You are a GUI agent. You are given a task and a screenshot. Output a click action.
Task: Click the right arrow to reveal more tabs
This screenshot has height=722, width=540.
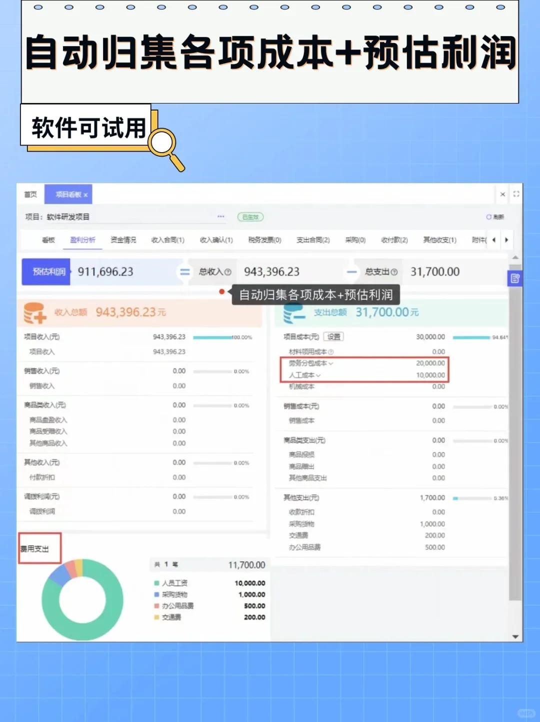(x=506, y=240)
